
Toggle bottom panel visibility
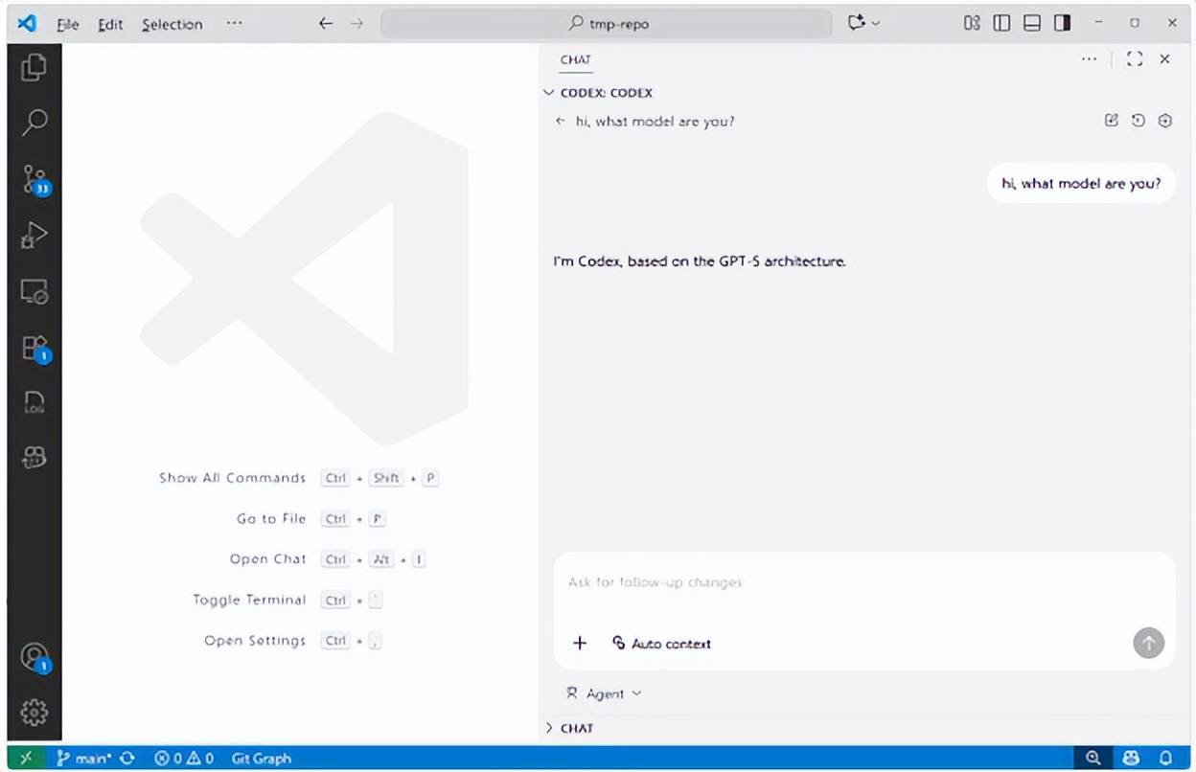tap(1032, 23)
